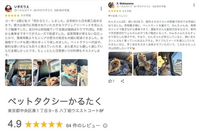View close-up Yorkie photo with teal clothing
Screen dimensions: 202x140
tap(74, 72)
